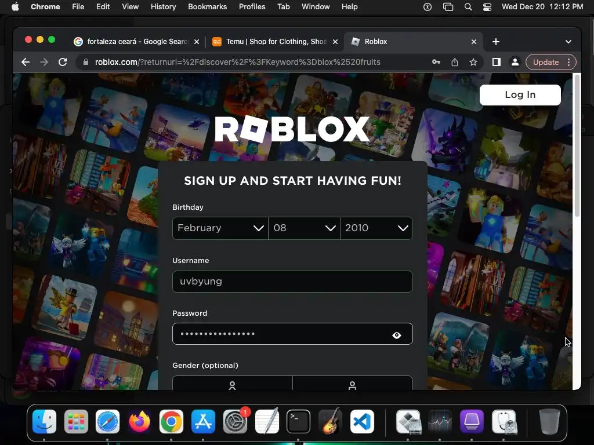Open the History menu
594x445 pixels.
point(163,7)
